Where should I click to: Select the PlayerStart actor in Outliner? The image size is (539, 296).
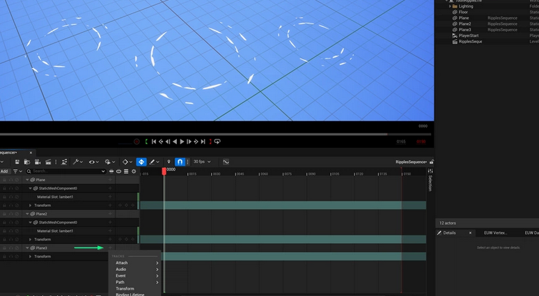click(x=469, y=36)
